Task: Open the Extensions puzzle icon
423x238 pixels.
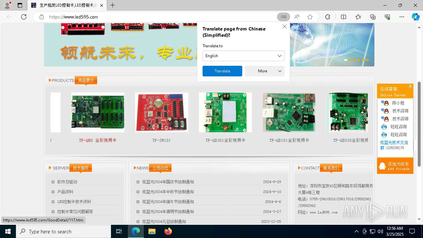Action: [327, 17]
